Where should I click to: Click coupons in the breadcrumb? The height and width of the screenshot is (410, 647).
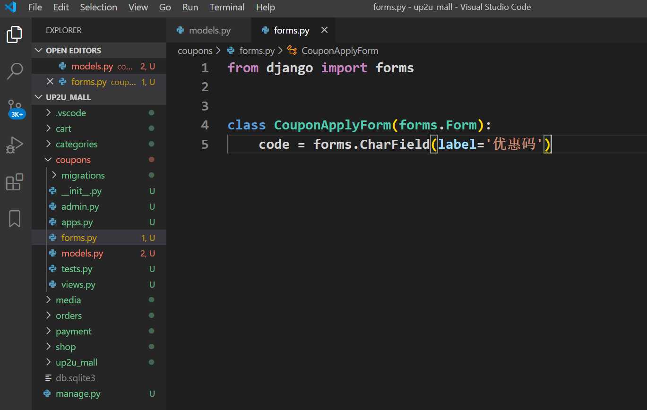click(x=195, y=51)
